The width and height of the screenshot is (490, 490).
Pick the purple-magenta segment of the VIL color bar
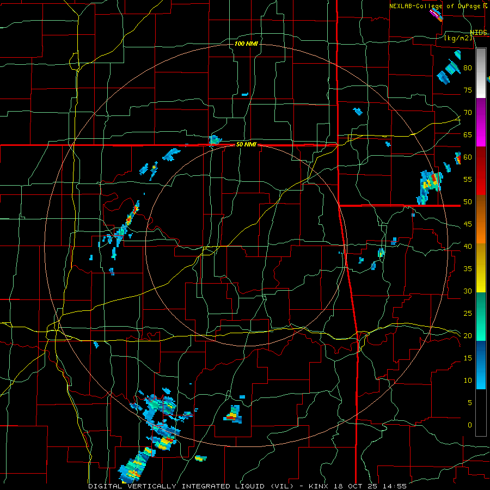coord(481,122)
